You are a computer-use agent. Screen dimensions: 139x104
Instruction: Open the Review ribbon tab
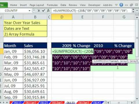(73, 5)
